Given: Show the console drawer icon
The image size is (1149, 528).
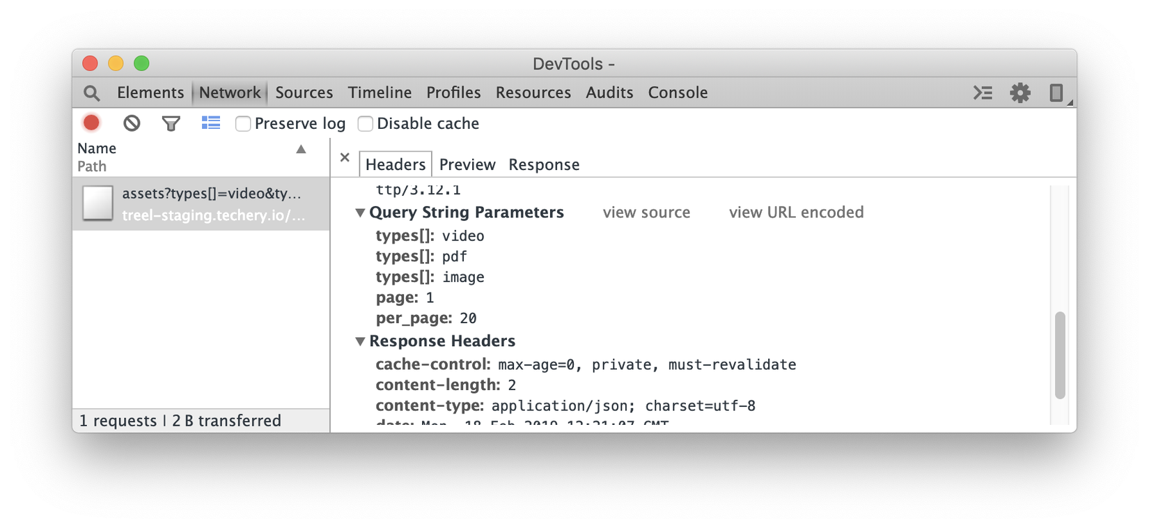Looking at the screenshot, I should coord(983,93).
